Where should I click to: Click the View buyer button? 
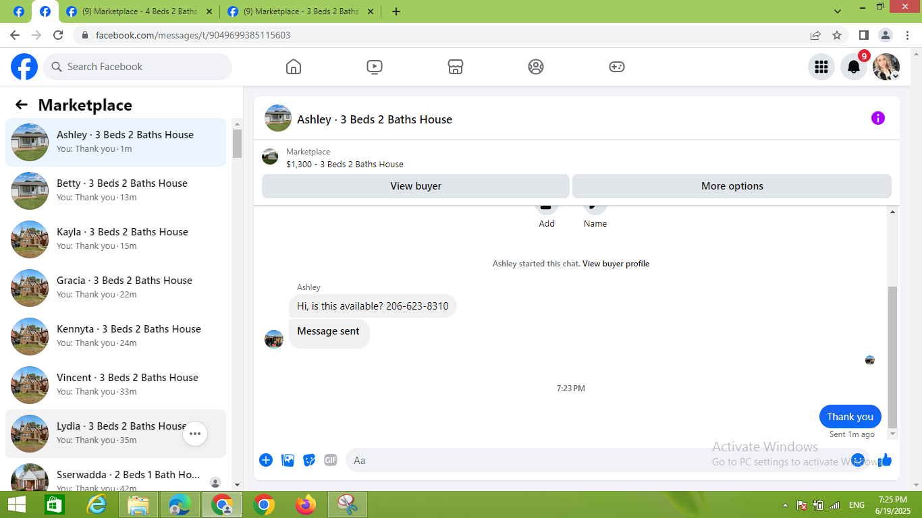click(x=416, y=186)
